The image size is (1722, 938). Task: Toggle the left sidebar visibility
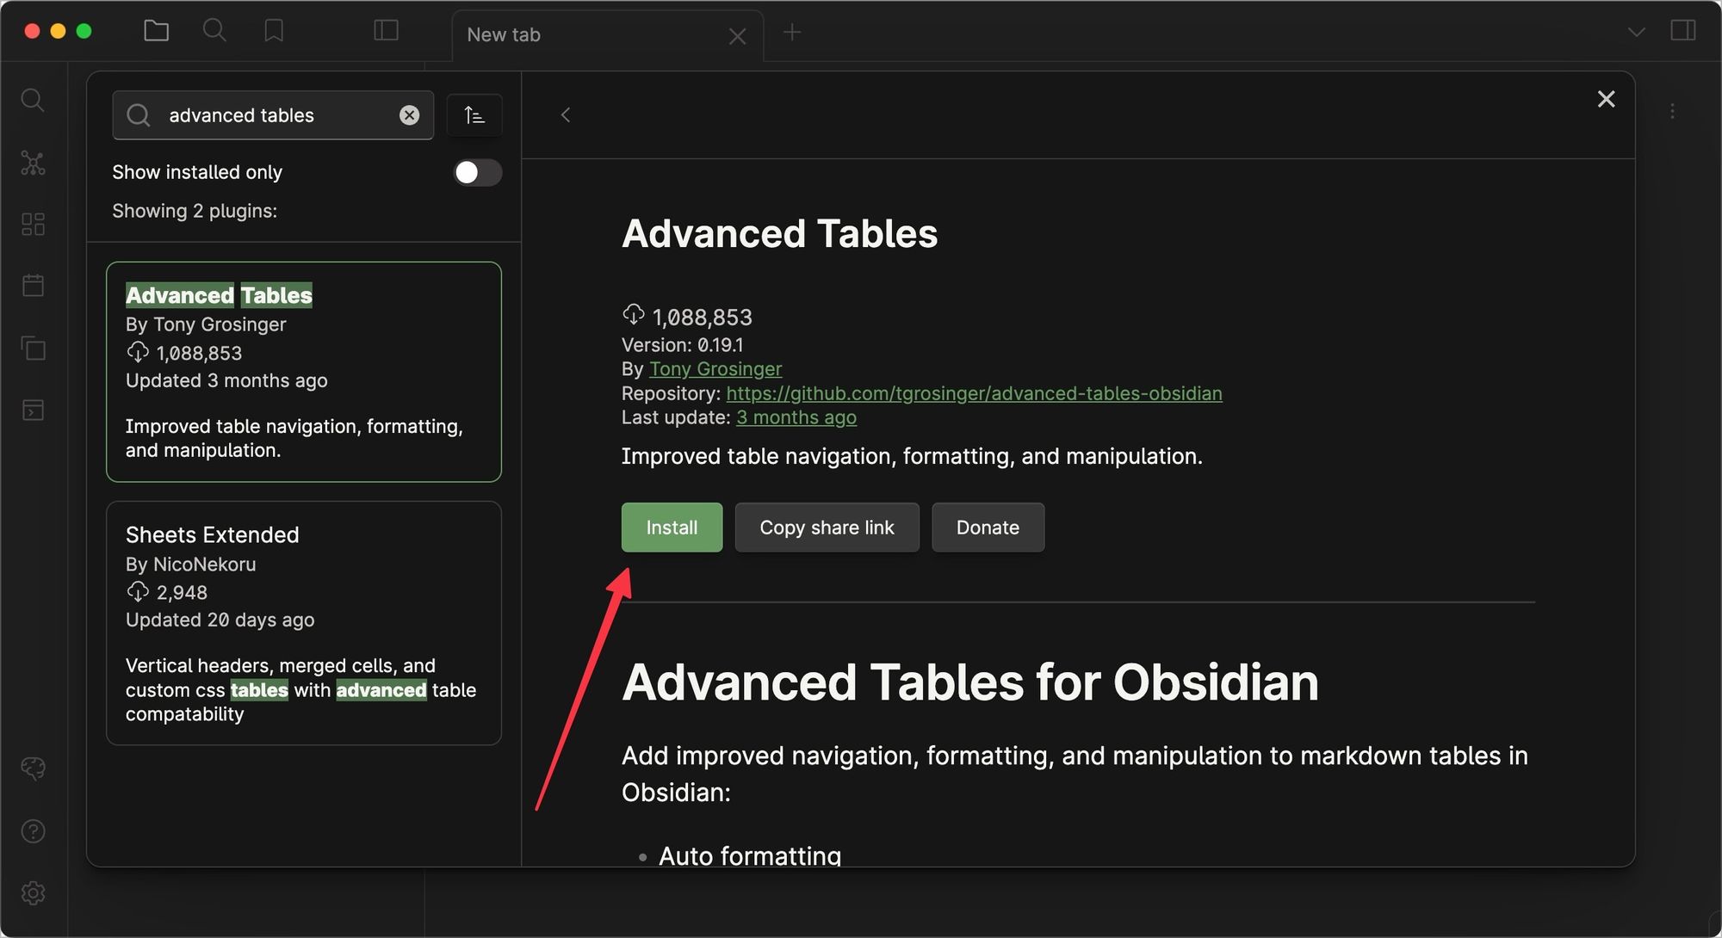[x=386, y=30]
